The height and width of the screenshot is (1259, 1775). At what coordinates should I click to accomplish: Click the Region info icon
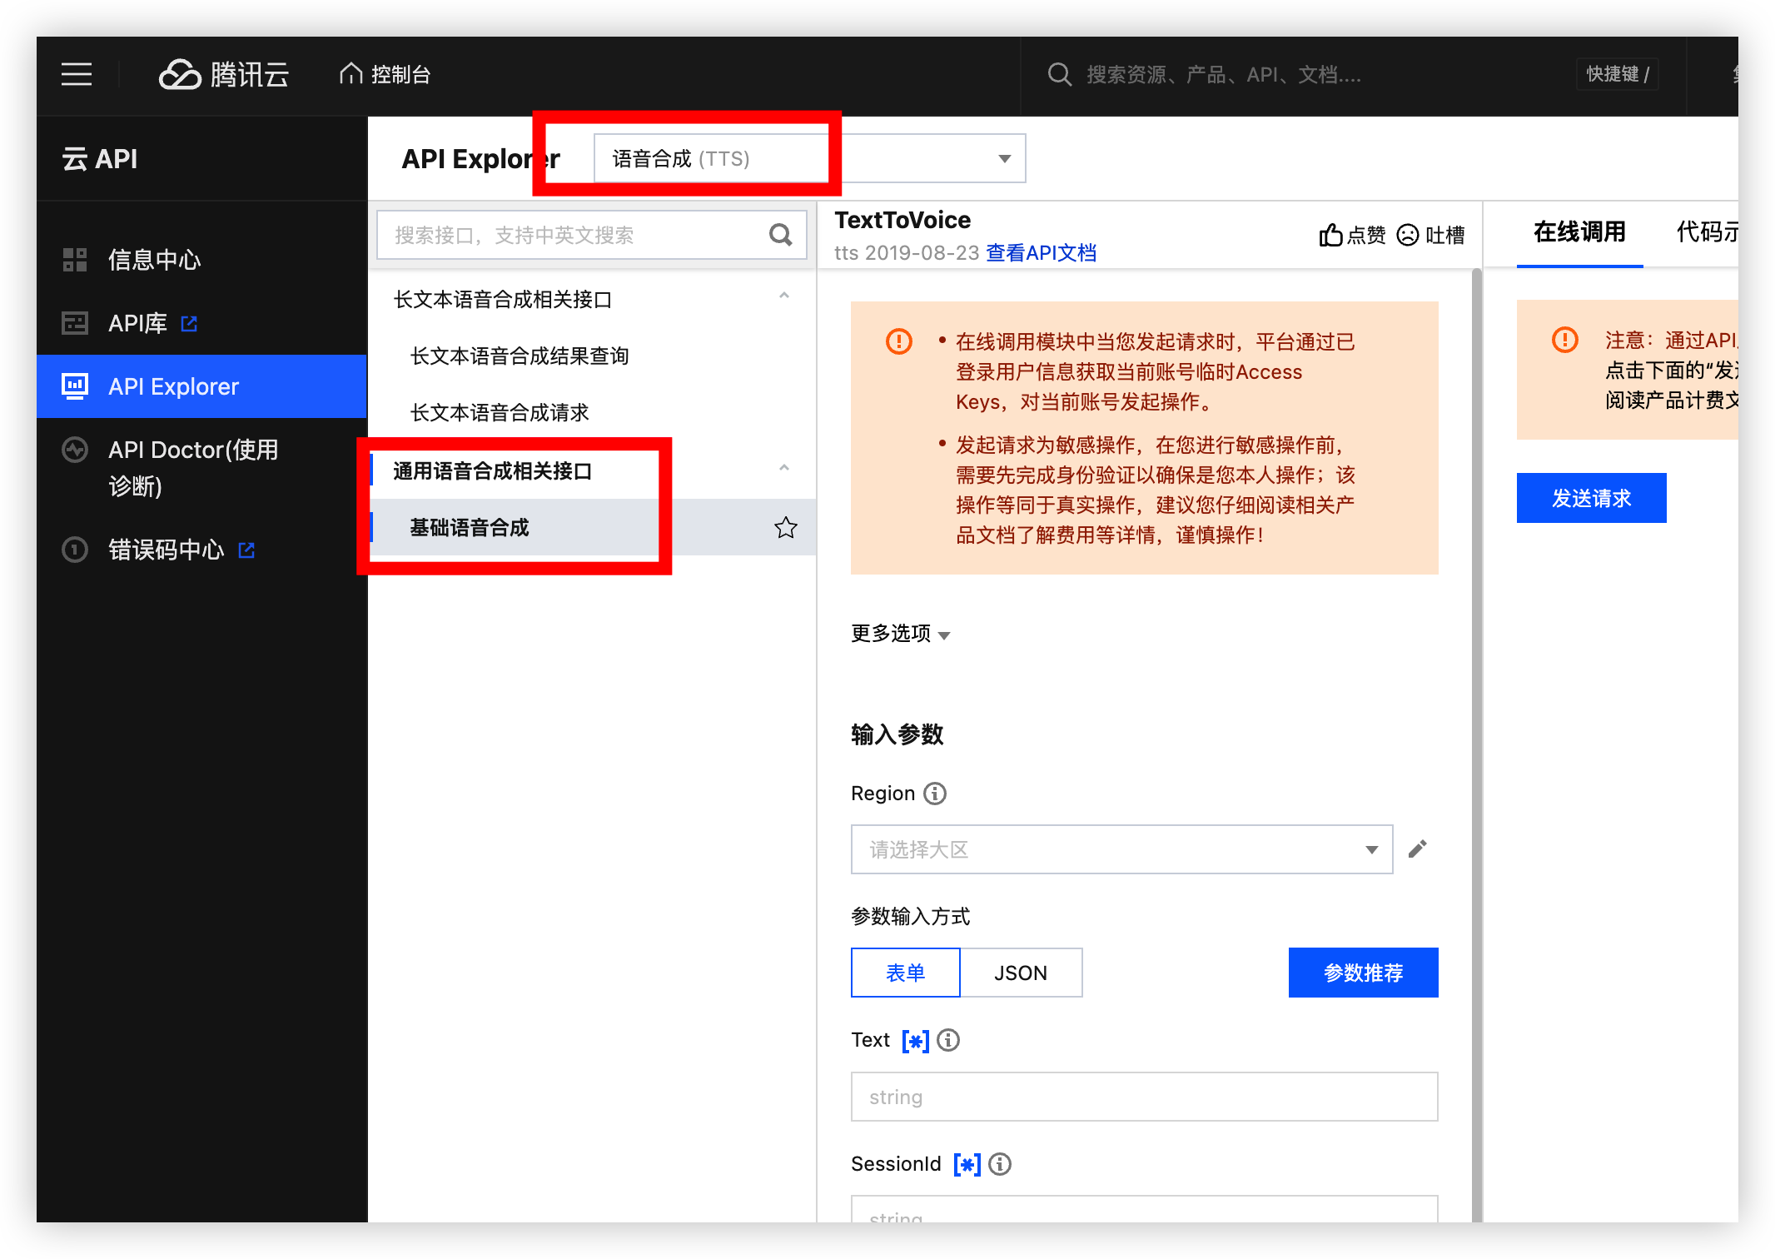tap(935, 794)
